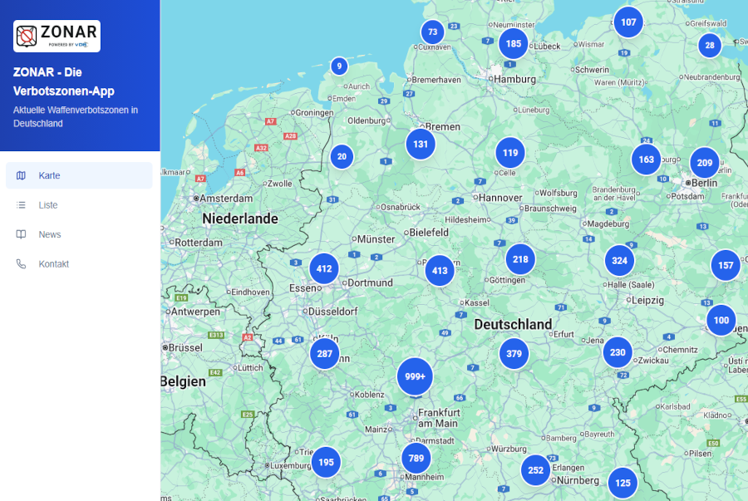Image resolution: width=748 pixels, height=501 pixels.
Task: Click the 413 cluster marker
Action: [x=440, y=271]
